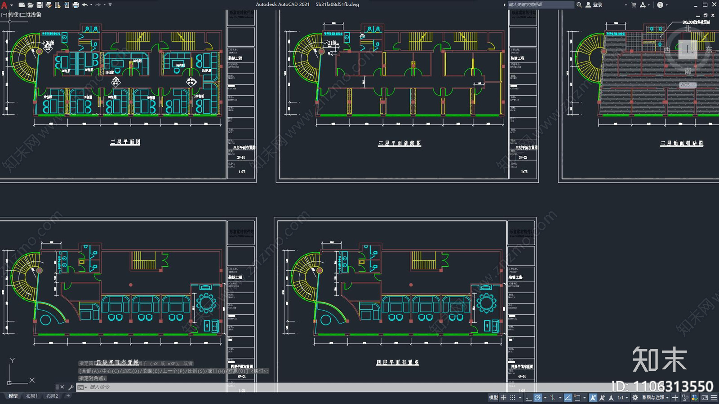Click the New drawing icon
The height and width of the screenshot is (404, 719).
[21, 4]
